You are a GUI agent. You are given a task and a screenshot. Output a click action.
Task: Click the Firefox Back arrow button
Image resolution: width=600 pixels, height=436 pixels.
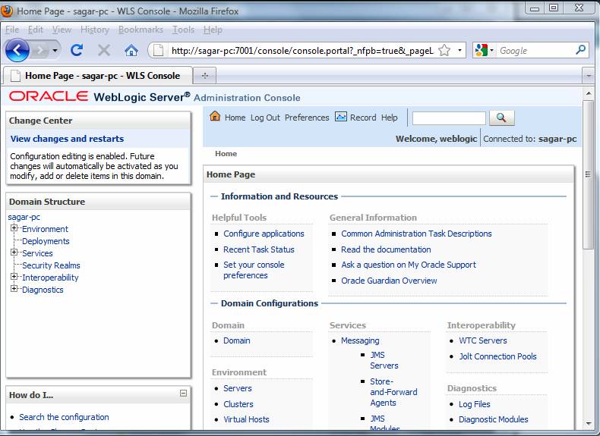[17, 50]
